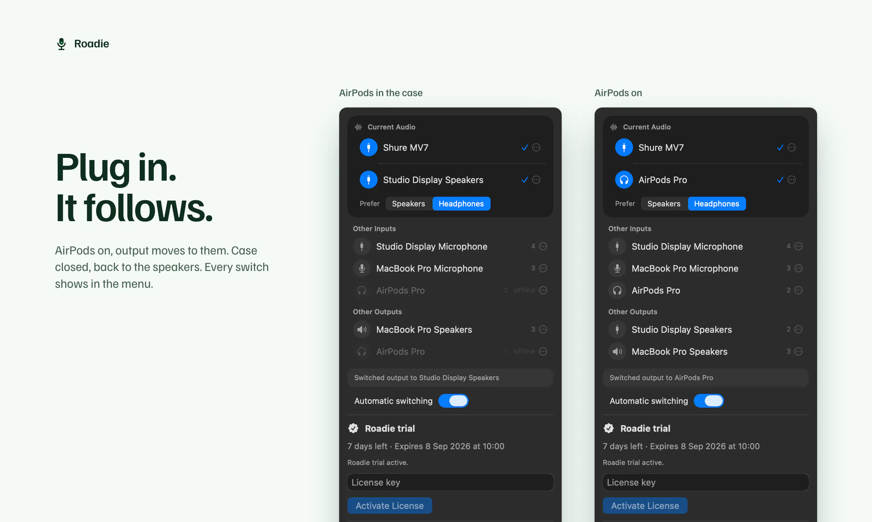The image size is (872, 522).
Task: Open Other Inputs AirPods Pro more options, AirPods-on panel
Action: 799,290
